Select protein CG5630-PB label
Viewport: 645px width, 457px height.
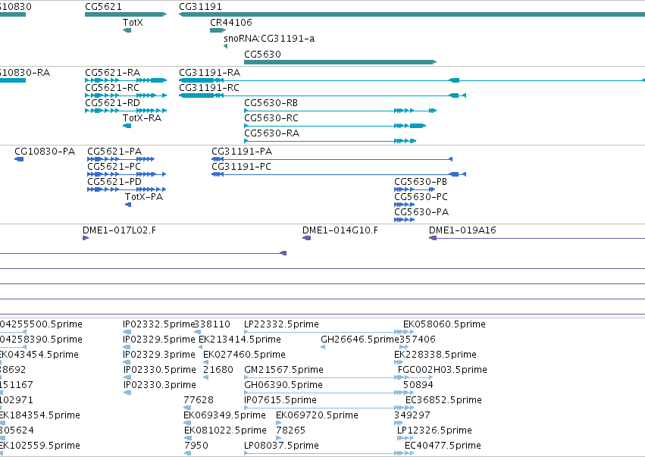pyautogui.click(x=421, y=182)
